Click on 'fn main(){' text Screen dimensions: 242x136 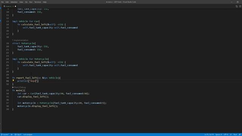pos(19,90)
